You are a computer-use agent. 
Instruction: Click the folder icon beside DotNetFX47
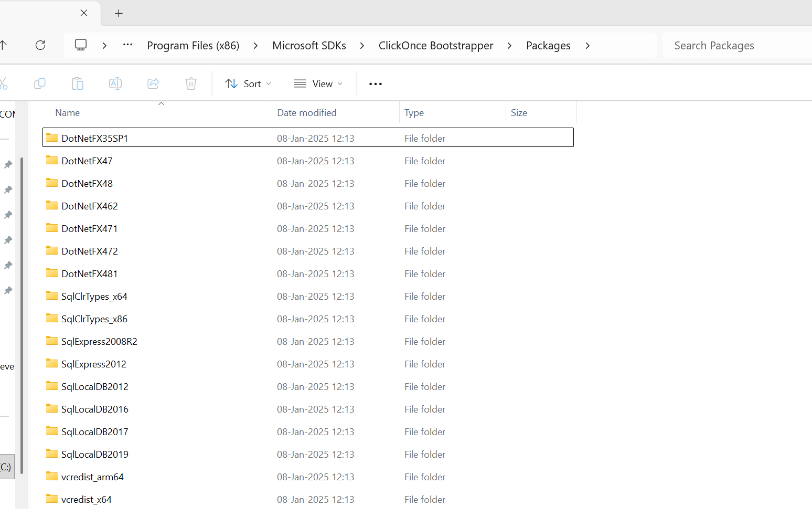click(x=52, y=160)
